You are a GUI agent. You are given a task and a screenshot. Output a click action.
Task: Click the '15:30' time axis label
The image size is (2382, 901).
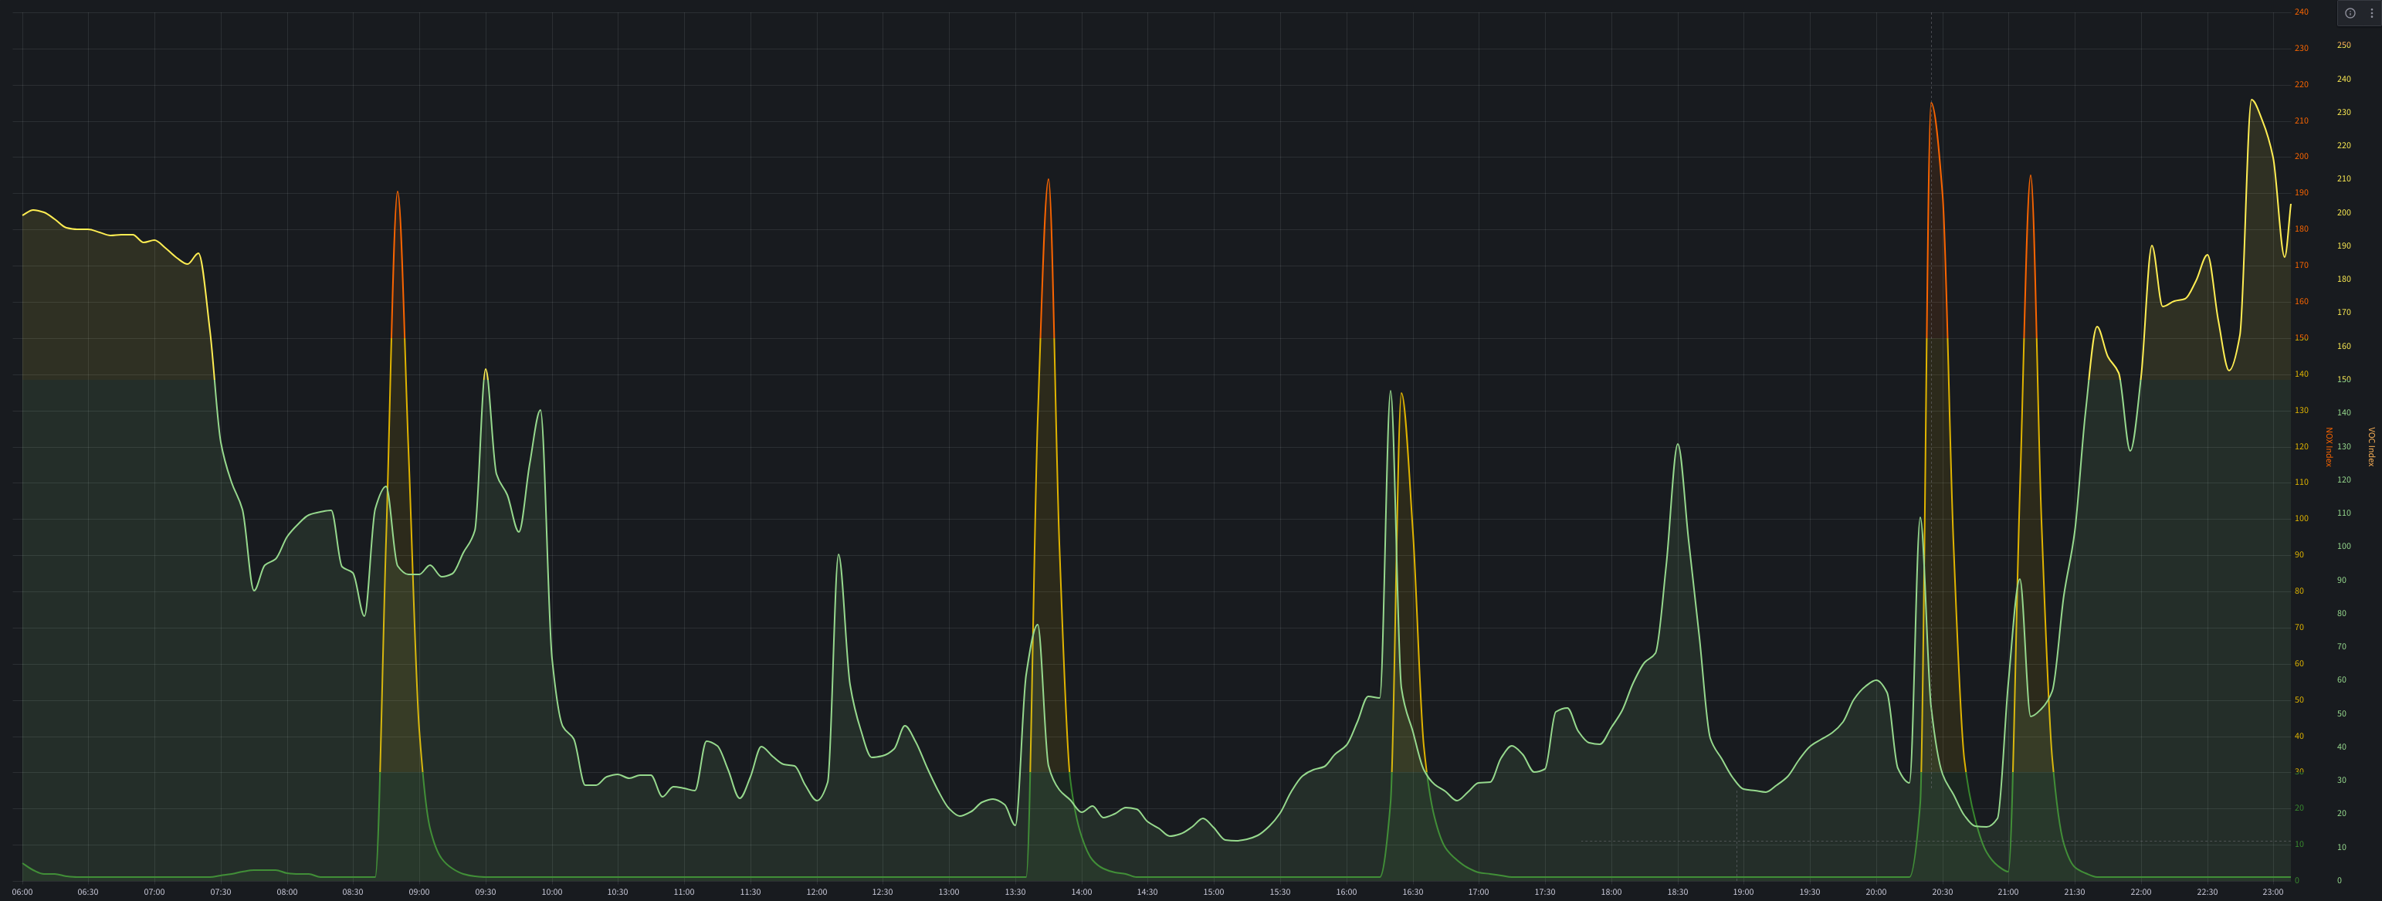(x=1279, y=893)
